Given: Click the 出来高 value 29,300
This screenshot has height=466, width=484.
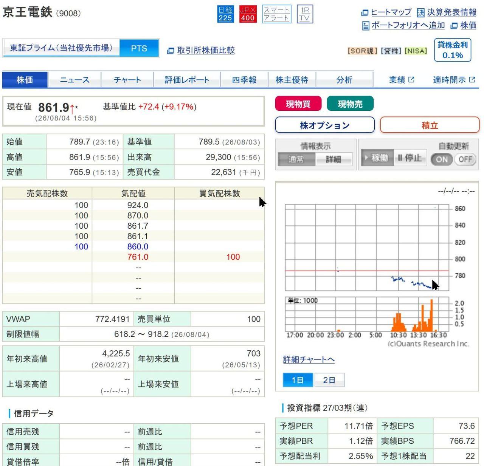Looking at the screenshot, I should 219,157.
